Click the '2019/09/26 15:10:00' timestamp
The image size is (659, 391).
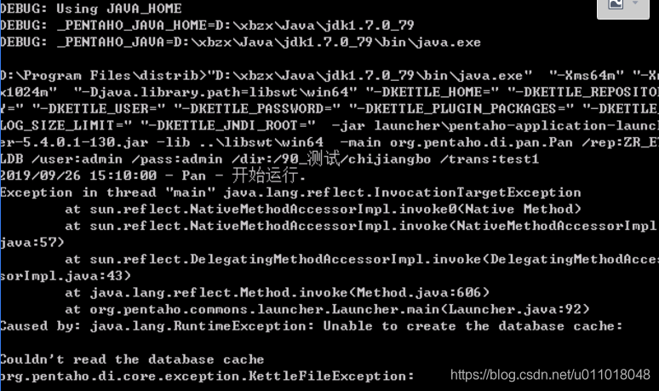[78, 175]
